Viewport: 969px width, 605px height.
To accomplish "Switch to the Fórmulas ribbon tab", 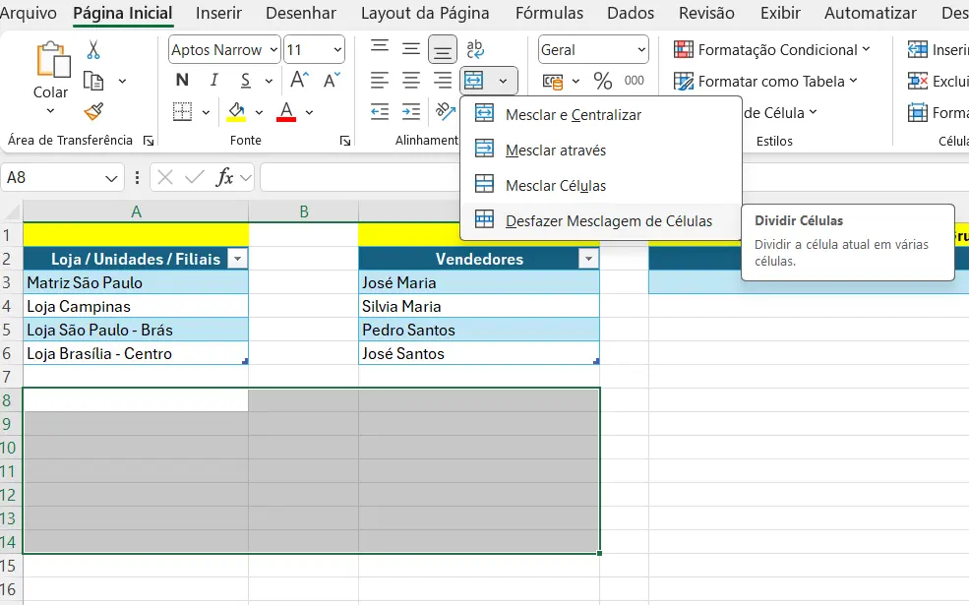I will 549,14.
